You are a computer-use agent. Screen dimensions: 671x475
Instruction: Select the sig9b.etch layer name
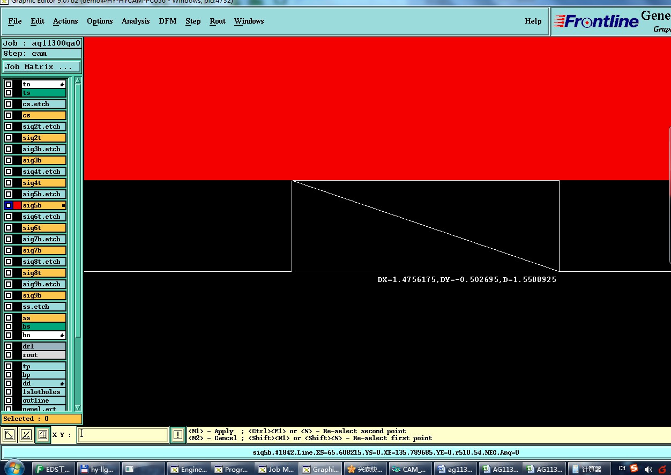click(44, 284)
